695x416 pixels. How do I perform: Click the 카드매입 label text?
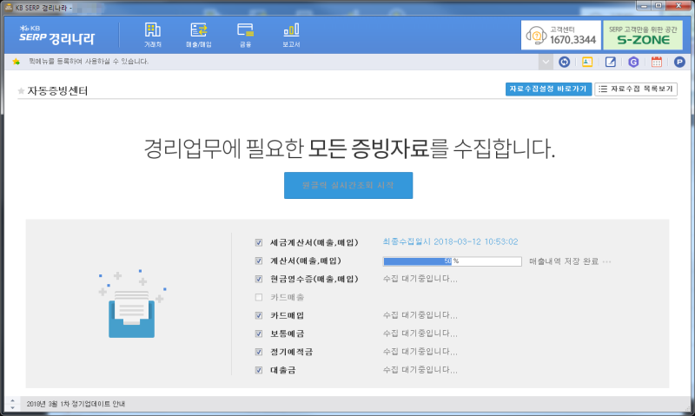[288, 315]
